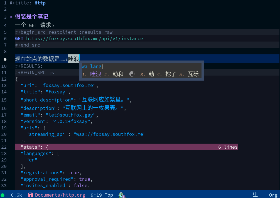Click the pink save disk icon
Image resolution: width=280 pixels, height=198 pixels.
[31, 195]
